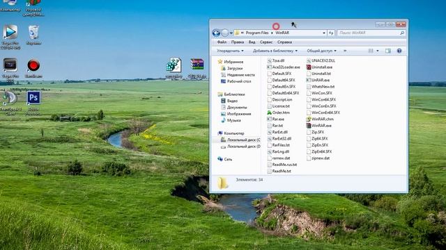The width and height of the screenshot is (446, 250).
Task: Refresh the WinRAR folder view
Action: click(x=331, y=33)
